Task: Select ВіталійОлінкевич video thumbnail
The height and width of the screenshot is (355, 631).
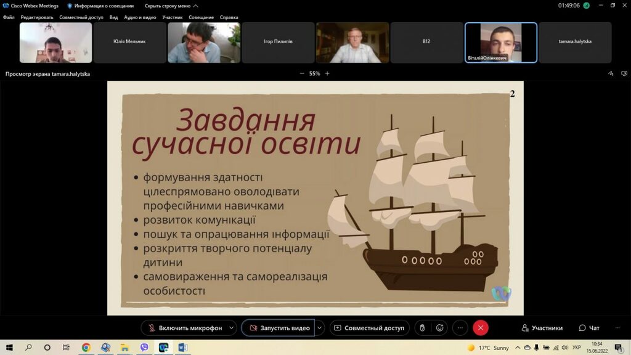Action: [500, 43]
